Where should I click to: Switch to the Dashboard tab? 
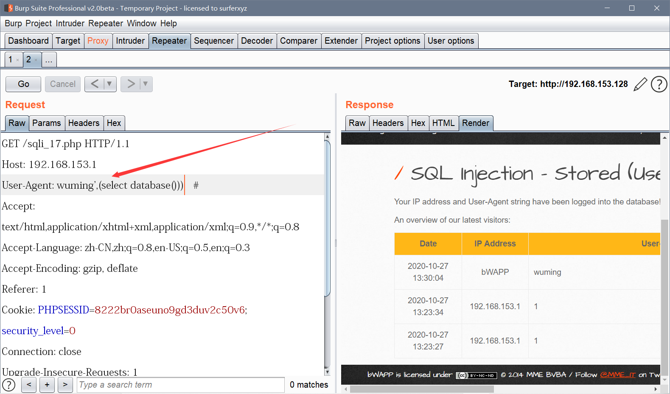tap(28, 41)
